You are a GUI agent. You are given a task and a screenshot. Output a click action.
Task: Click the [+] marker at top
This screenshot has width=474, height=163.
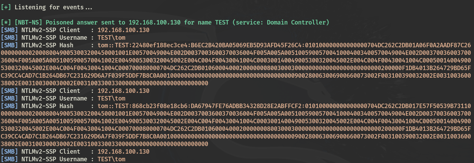coord(6,7)
